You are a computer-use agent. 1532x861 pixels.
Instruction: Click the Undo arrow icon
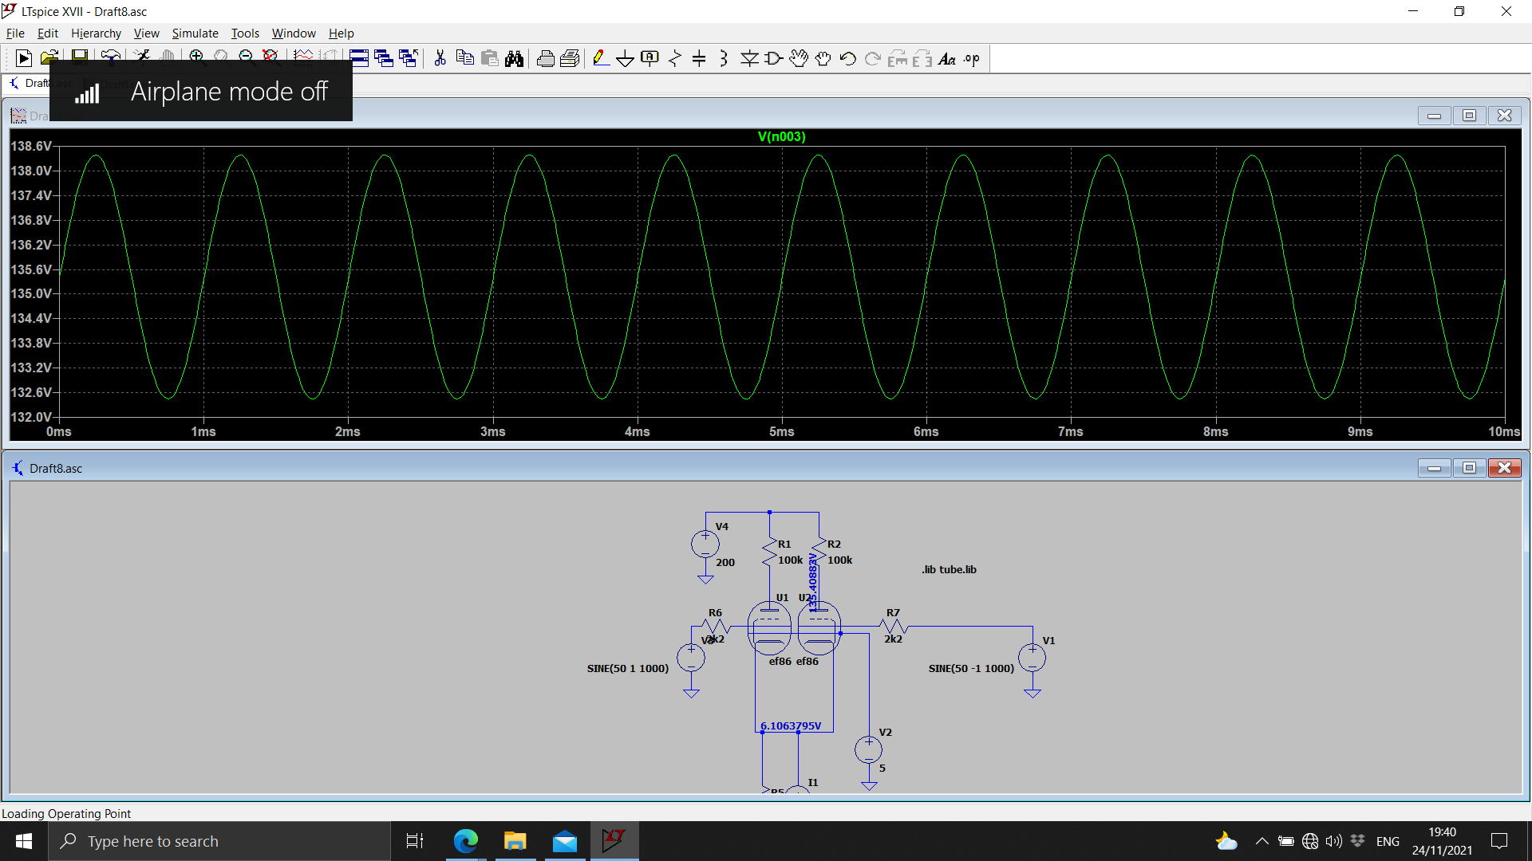click(848, 58)
